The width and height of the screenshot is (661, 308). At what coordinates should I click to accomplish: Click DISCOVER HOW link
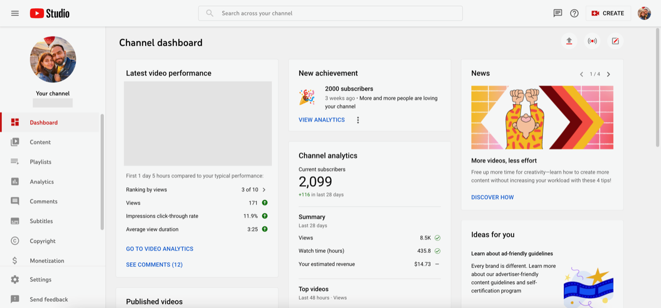coord(493,197)
